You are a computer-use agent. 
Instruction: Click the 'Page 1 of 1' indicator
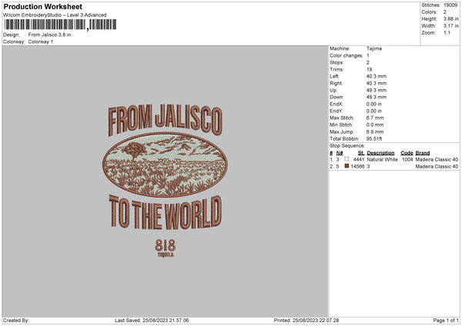(x=446, y=321)
